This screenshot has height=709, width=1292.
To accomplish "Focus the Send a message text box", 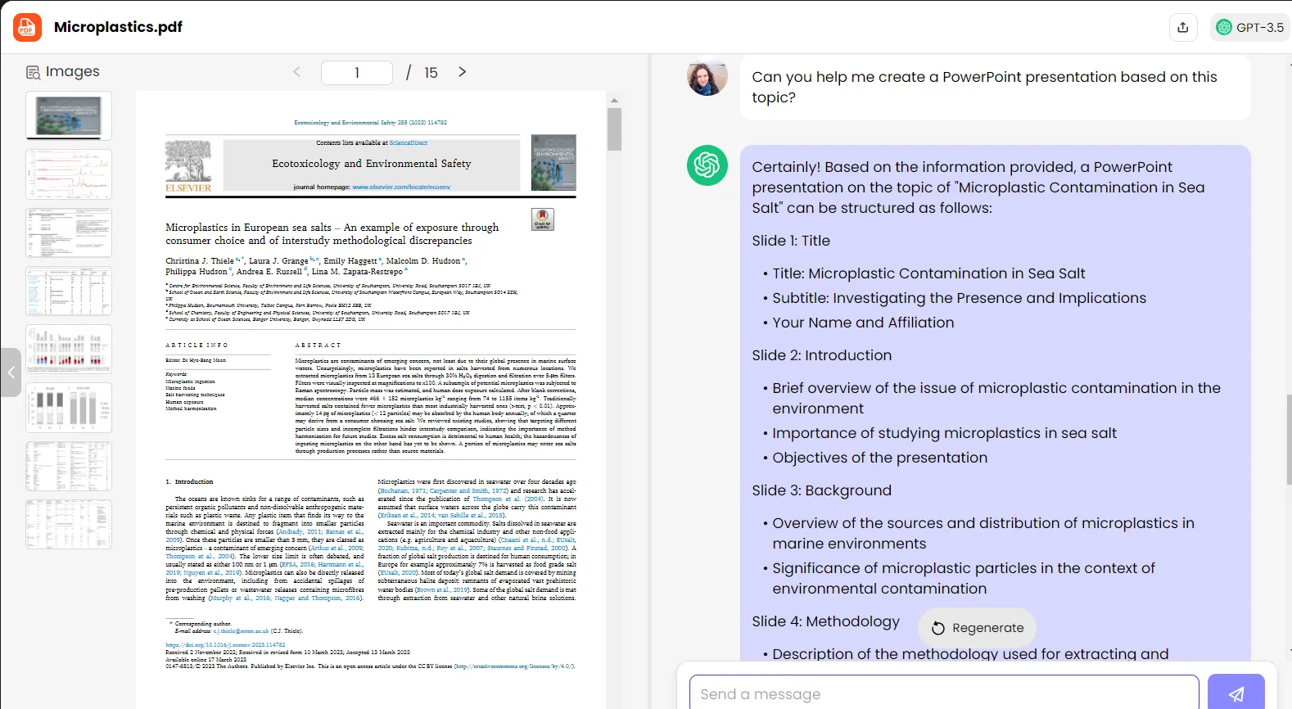I will pos(943,693).
